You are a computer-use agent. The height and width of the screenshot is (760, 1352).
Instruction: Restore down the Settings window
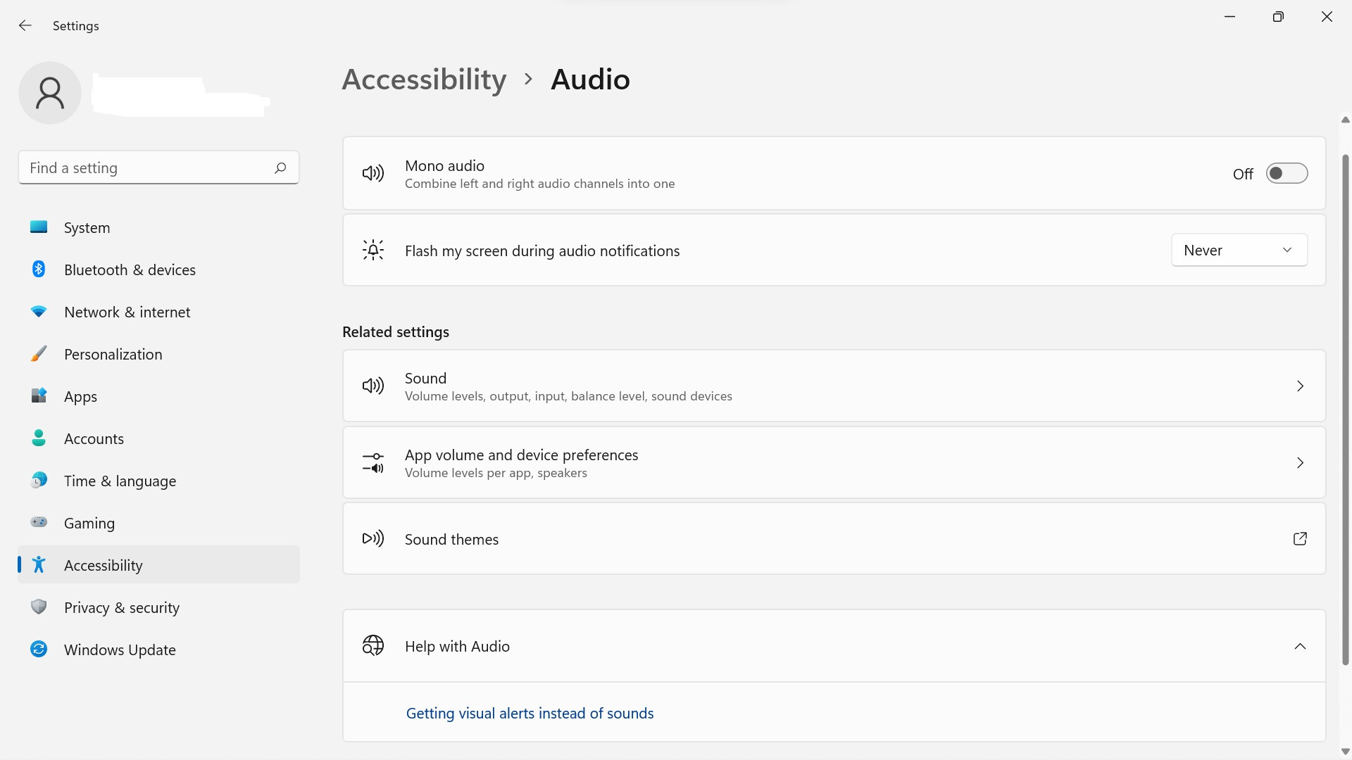click(1278, 16)
